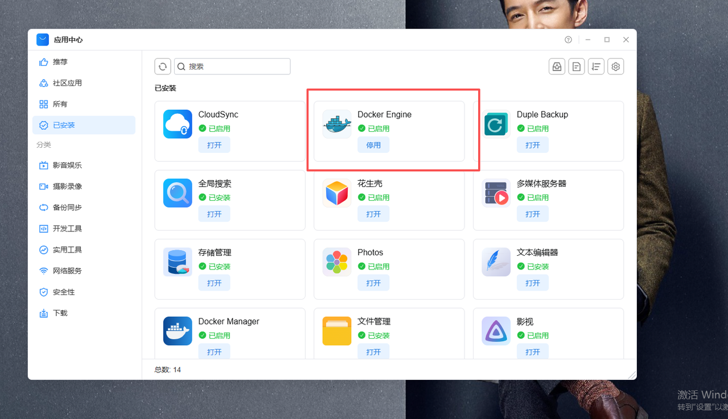Click 打开 button for 文件管理
Screen dimensions: 728x419
coord(373,352)
